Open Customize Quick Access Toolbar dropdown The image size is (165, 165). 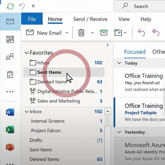(x=33, y=6)
